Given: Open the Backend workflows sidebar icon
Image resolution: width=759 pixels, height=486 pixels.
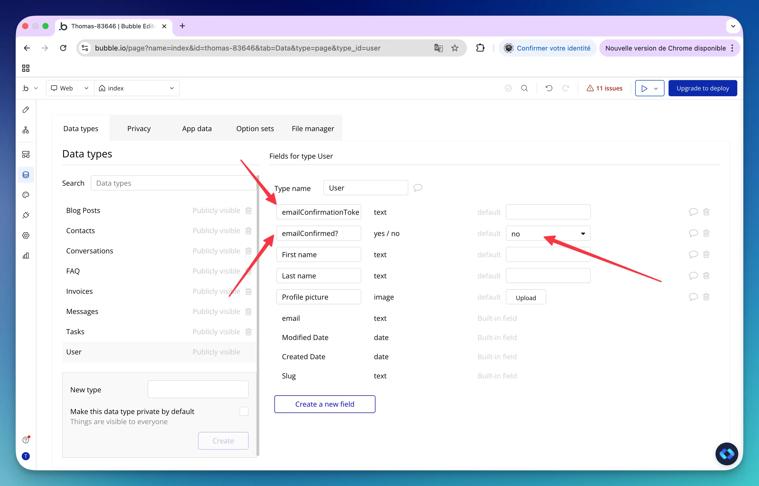Looking at the screenshot, I should click(26, 154).
